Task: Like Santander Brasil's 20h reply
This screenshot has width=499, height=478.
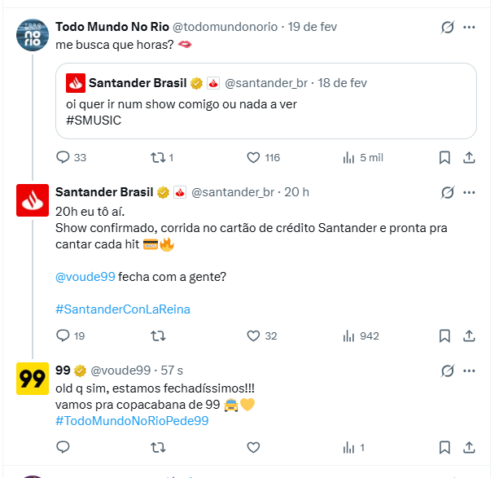Action: [x=253, y=335]
